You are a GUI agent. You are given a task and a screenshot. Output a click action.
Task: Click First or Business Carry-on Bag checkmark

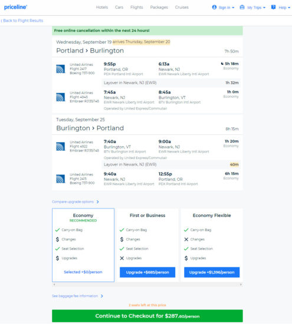click(x=122, y=230)
